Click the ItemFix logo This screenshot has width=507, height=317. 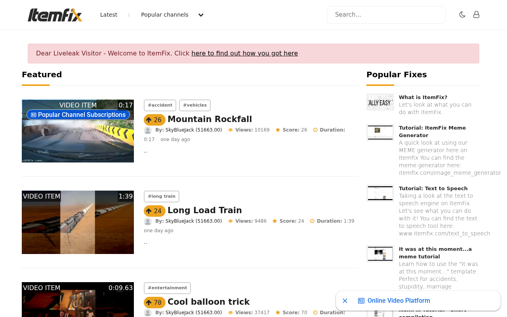(55, 15)
